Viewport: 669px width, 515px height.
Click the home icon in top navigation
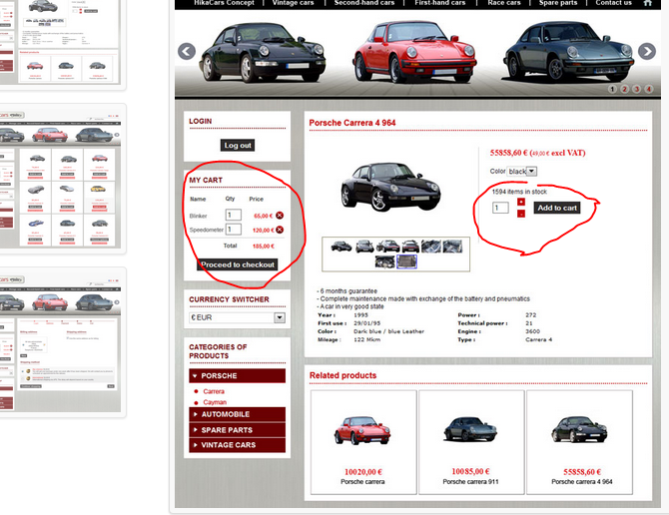point(648,3)
